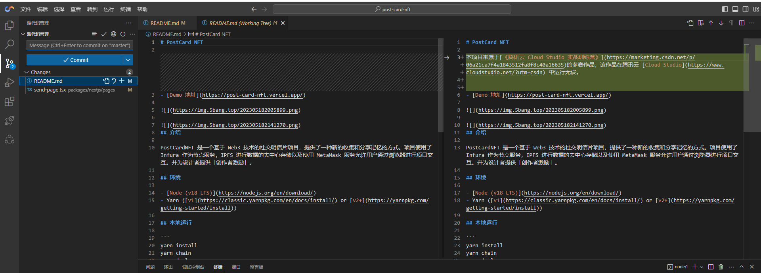The width and height of the screenshot is (761, 273).
Task: Open more actions in 源代码管理 section header
Action: 132,34
